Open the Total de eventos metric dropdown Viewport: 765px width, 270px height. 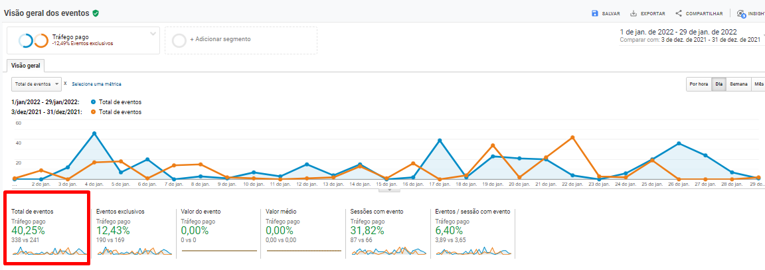point(37,84)
